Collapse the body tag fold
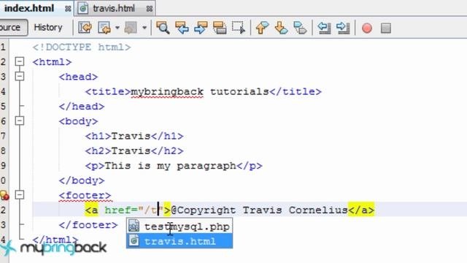This screenshot has width=467, height=263. [x=20, y=121]
